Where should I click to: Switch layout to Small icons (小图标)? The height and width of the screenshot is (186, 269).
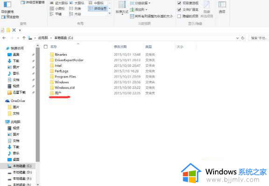57,8
